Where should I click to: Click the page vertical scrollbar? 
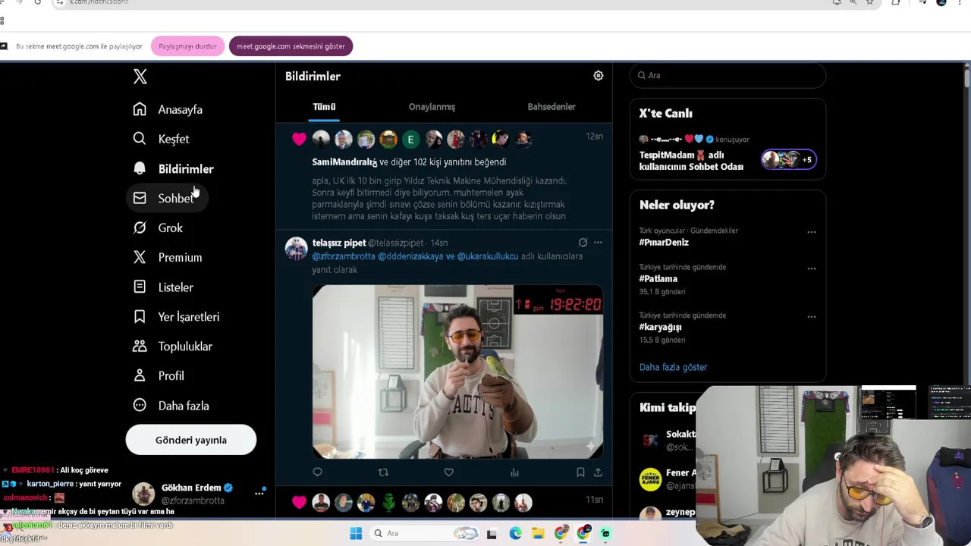967,80
